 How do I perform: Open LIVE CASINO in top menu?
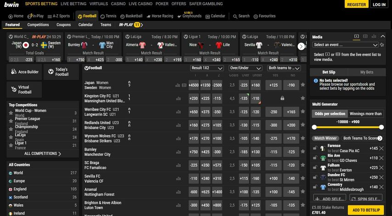tap(140, 4)
